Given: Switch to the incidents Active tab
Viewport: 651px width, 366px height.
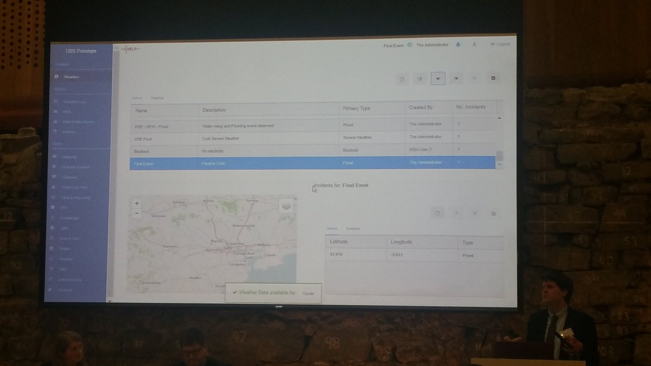Looking at the screenshot, I should [331, 229].
